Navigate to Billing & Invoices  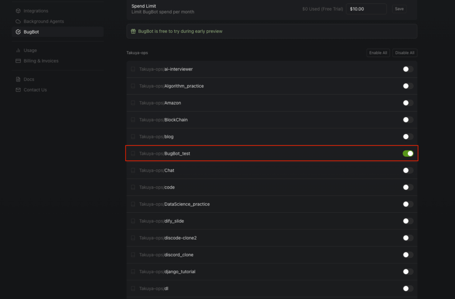tap(58, 61)
